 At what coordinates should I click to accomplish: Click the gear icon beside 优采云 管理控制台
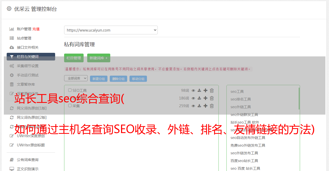(x=9, y=9)
